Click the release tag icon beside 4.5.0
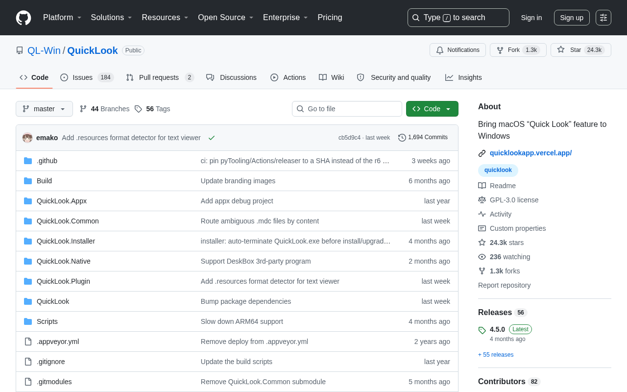 (x=482, y=330)
